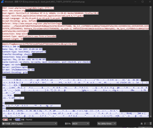Minimize the Follow TCP Stream window

135,2
